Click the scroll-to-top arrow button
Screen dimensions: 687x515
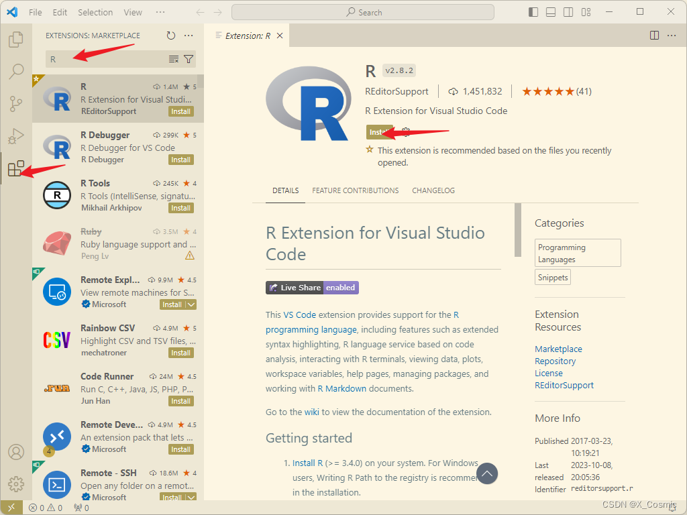pyautogui.click(x=487, y=473)
